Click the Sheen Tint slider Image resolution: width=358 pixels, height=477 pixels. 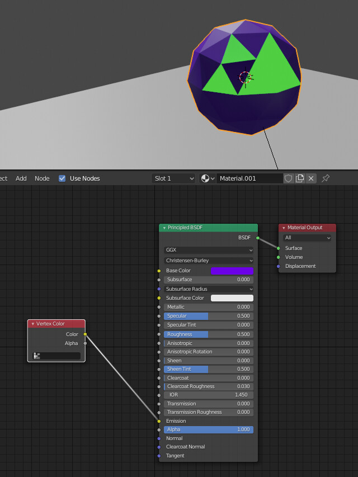click(209, 369)
